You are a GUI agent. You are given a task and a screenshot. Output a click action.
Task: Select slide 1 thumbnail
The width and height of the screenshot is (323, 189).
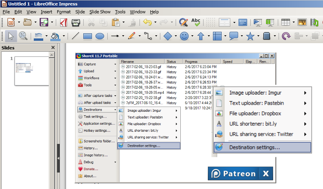tap(31, 71)
